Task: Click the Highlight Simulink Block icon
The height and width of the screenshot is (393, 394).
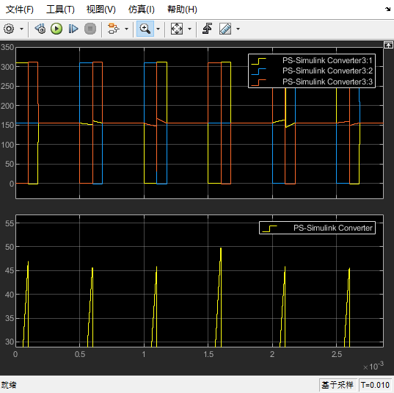Action: [x=113, y=29]
